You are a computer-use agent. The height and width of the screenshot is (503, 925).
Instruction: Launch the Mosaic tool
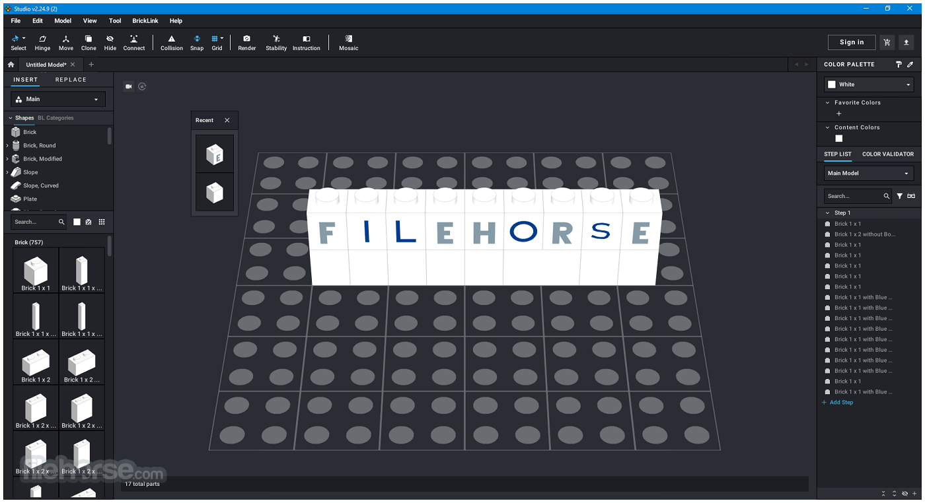point(349,42)
